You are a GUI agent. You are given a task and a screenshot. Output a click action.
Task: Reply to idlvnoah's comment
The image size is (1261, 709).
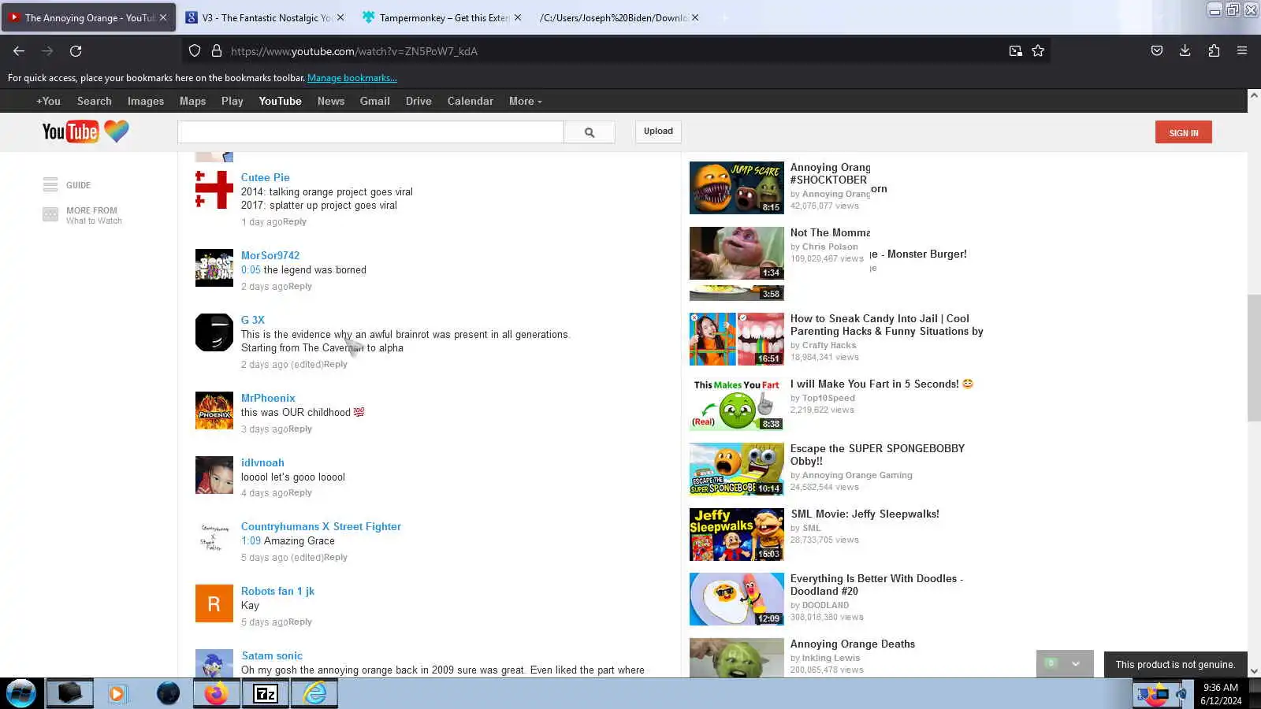(300, 493)
